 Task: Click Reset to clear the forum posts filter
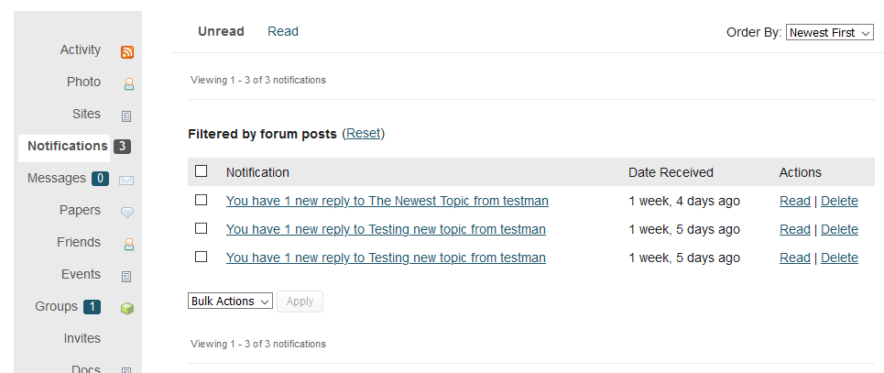point(364,134)
